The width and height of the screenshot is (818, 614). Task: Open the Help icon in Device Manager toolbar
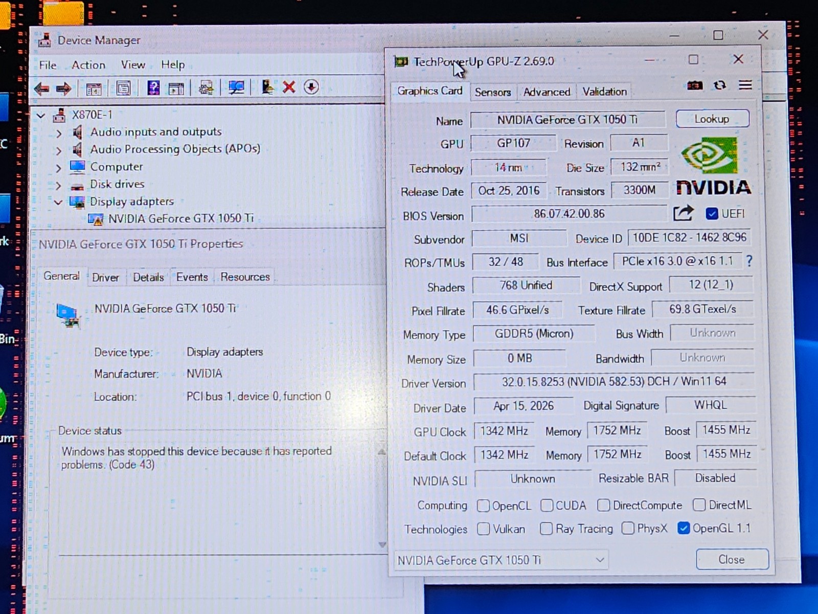tap(153, 88)
